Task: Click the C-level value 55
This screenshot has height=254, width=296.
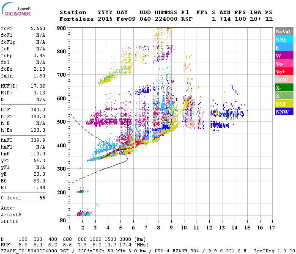Action: [x=42, y=198]
